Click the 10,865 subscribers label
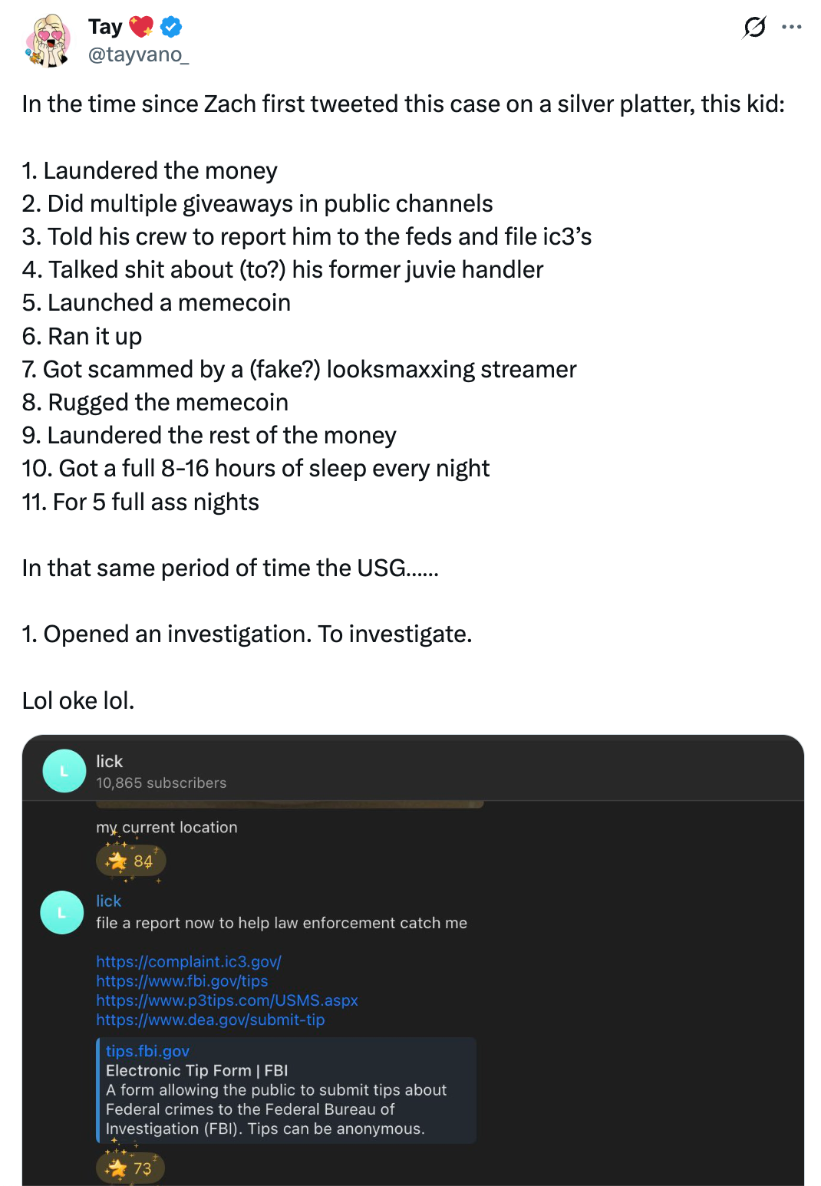This screenshot has width=821, height=1186. tap(160, 783)
